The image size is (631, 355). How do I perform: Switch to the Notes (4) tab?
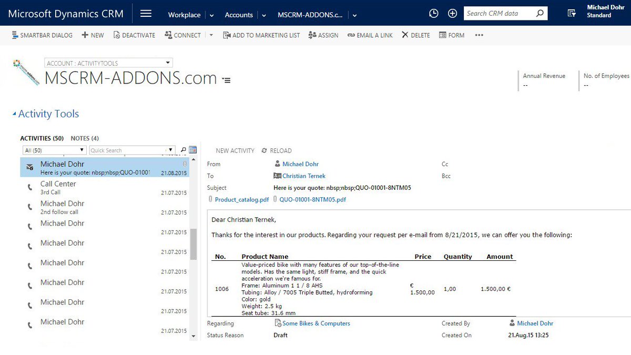[x=85, y=138]
